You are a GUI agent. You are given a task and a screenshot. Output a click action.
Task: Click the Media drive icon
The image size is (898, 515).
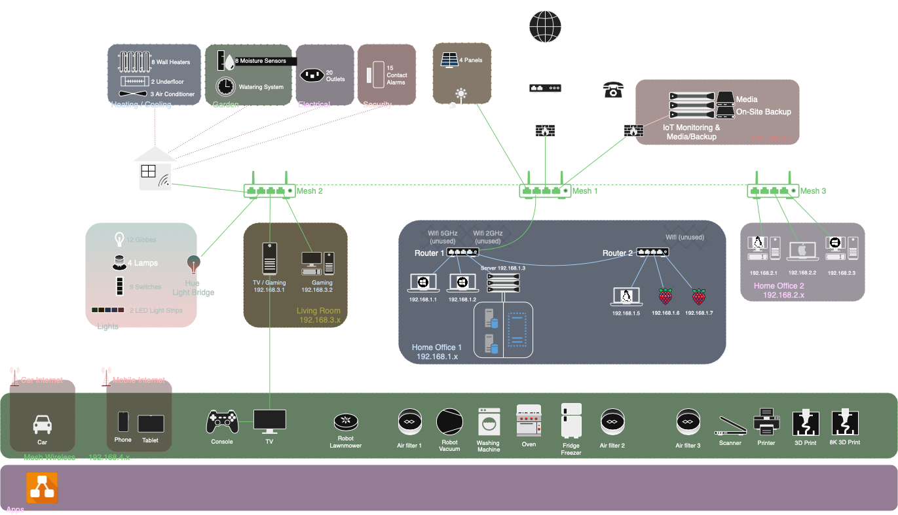tap(725, 100)
